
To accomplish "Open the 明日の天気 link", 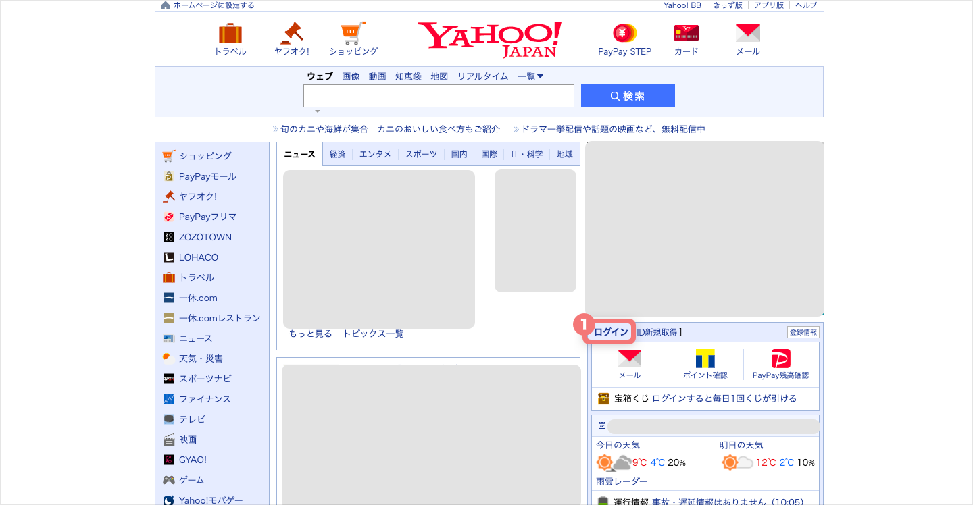I will tap(741, 445).
